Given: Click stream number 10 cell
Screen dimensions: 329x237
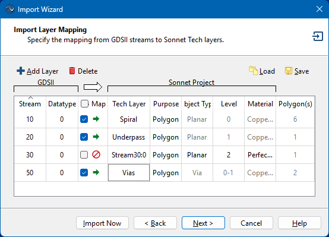Looking at the screenshot, I should 30,119.
